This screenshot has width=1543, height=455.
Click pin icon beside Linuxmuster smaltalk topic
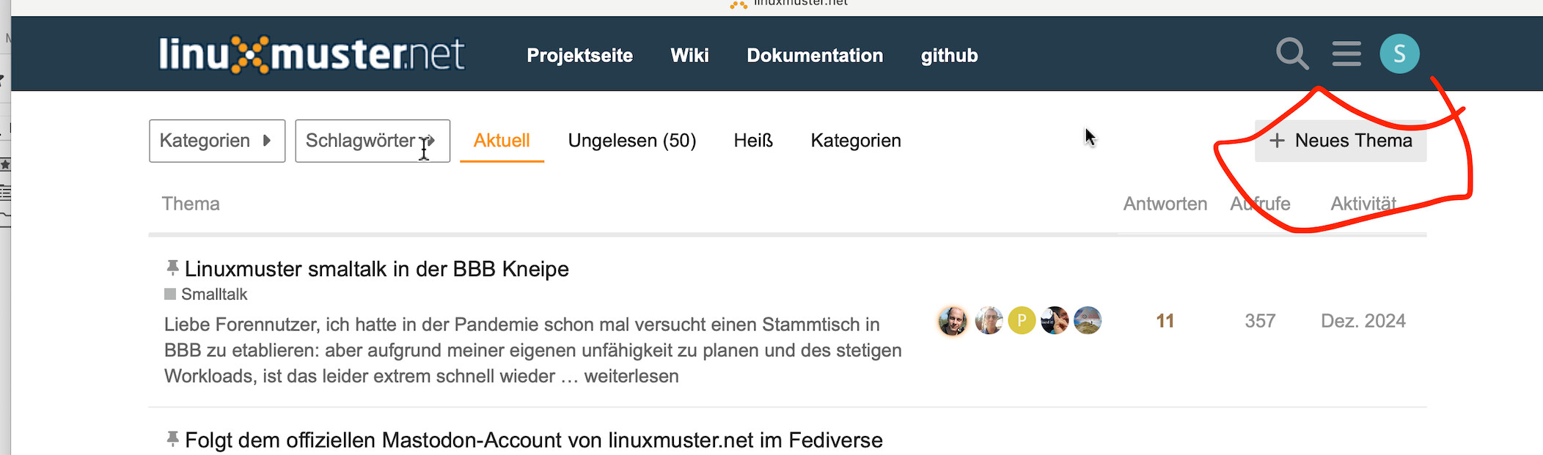pos(172,268)
